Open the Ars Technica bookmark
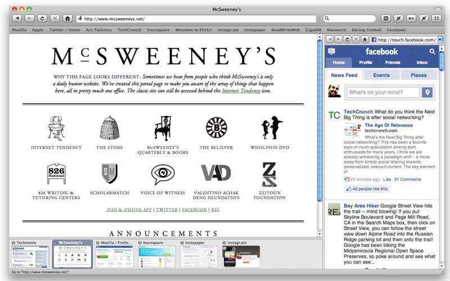The height and width of the screenshot is (281, 450). coord(99,30)
